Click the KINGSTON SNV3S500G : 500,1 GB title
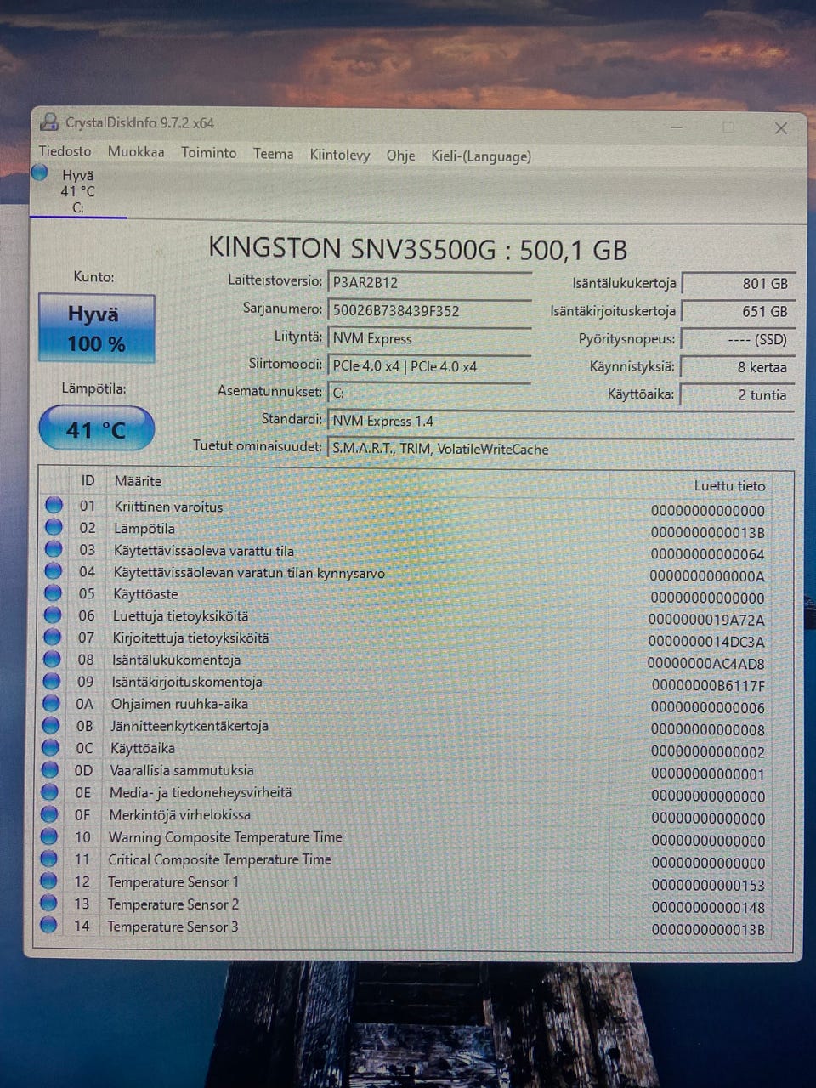This screenshot has width=816, height=1088. [x=417, y=249]
